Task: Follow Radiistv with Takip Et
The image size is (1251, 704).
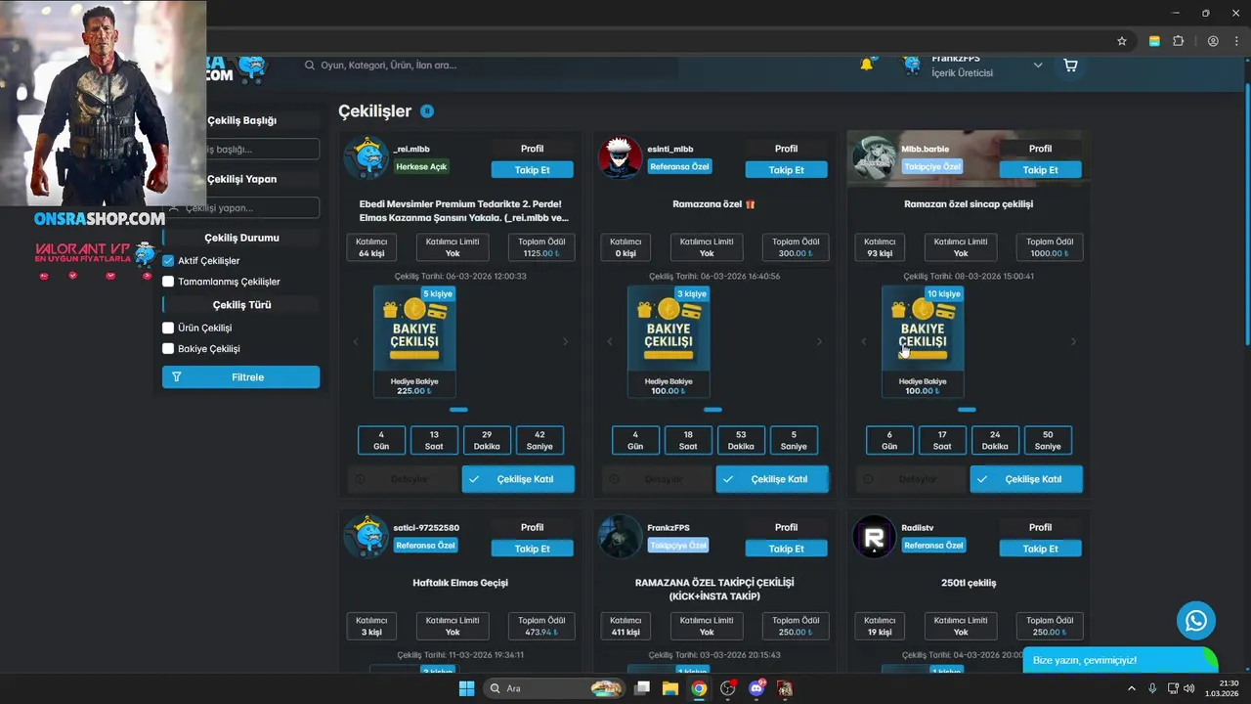Action: point(1040,549)
